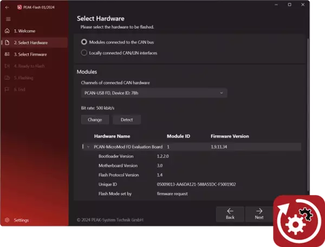Open the CAN hardware channel dropdown
Viewport: 325px width, 247px height.
tap(154, 93)
